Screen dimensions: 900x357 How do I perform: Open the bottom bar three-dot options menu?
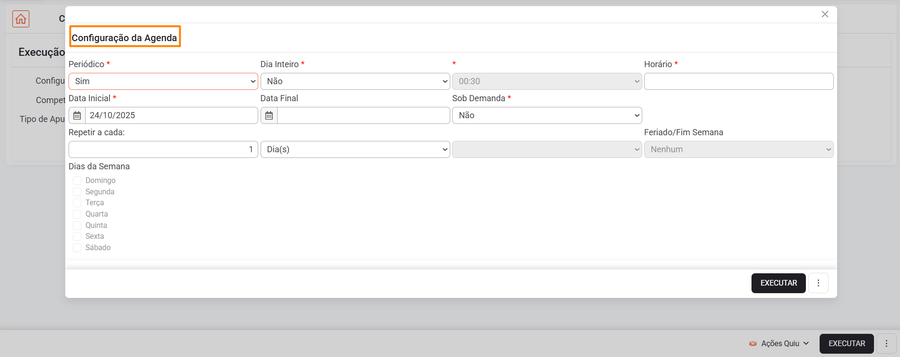pos(886,344)
